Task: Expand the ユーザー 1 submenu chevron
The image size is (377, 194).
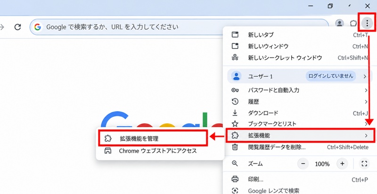Action: pyautogui.click(x=365, y=76)
